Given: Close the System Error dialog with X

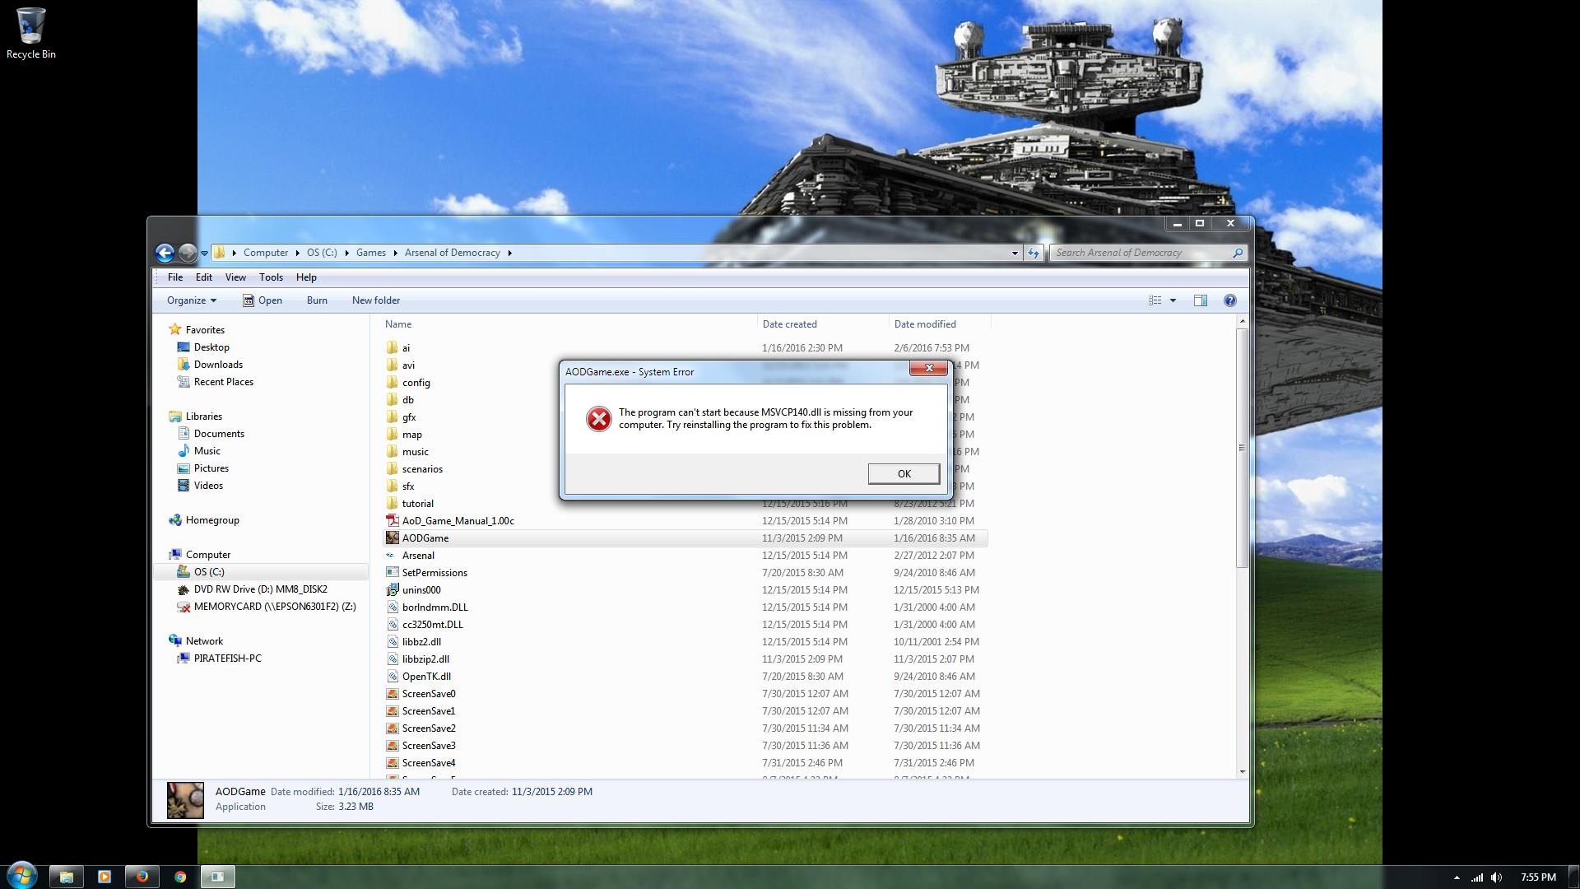Looking at the screenshot, I should click(929, 368).
